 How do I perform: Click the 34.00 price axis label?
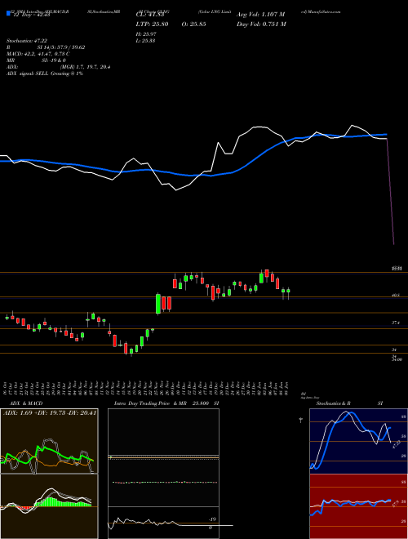(397, 359)
